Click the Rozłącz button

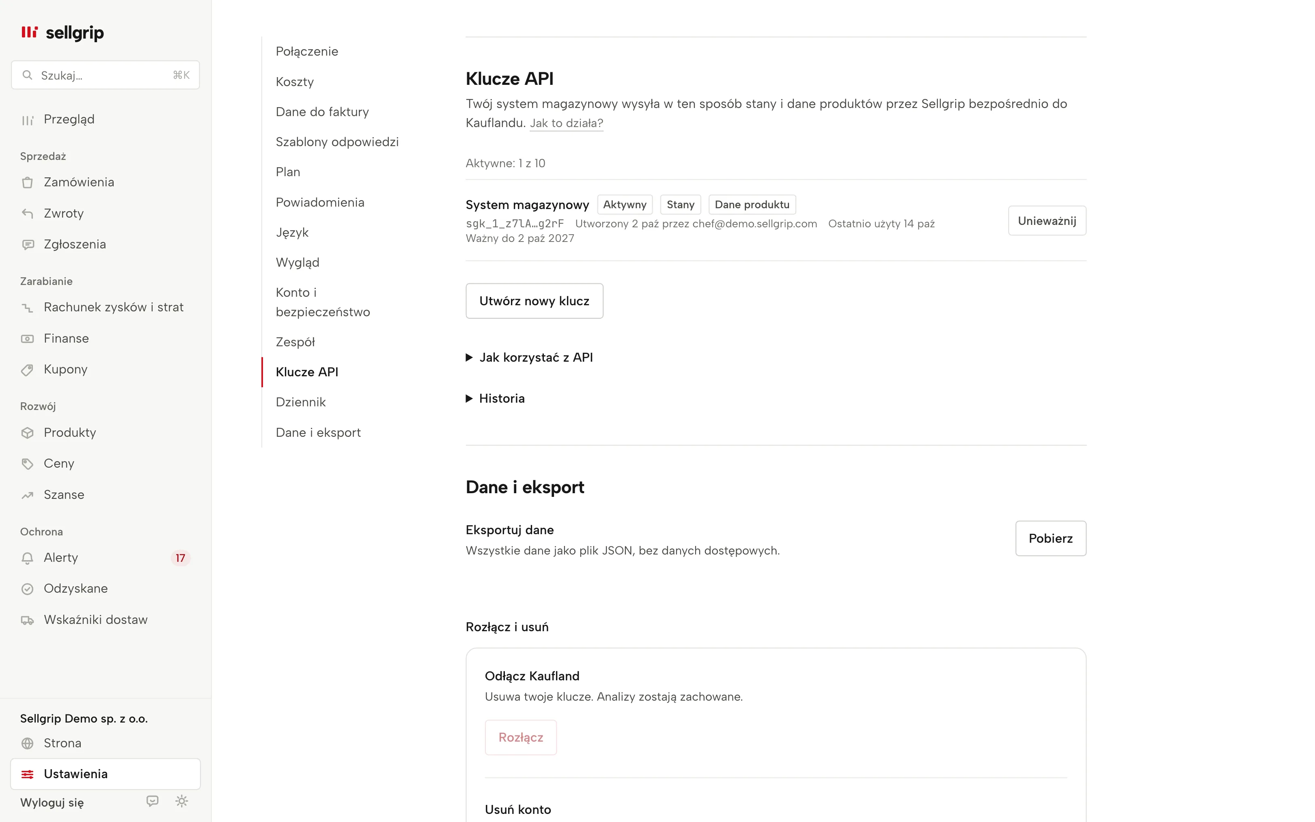(x=521, y=737)
